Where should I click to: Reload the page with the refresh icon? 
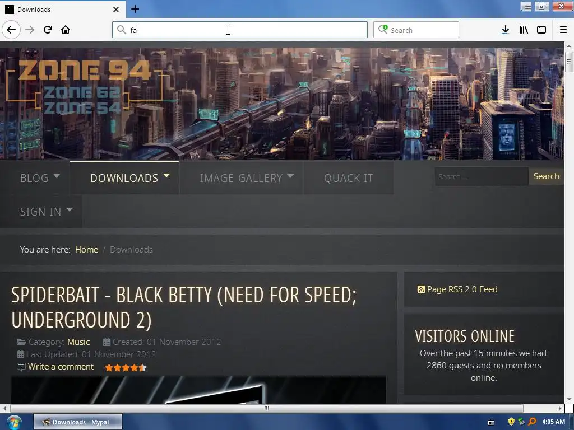[x=48, y=30]
